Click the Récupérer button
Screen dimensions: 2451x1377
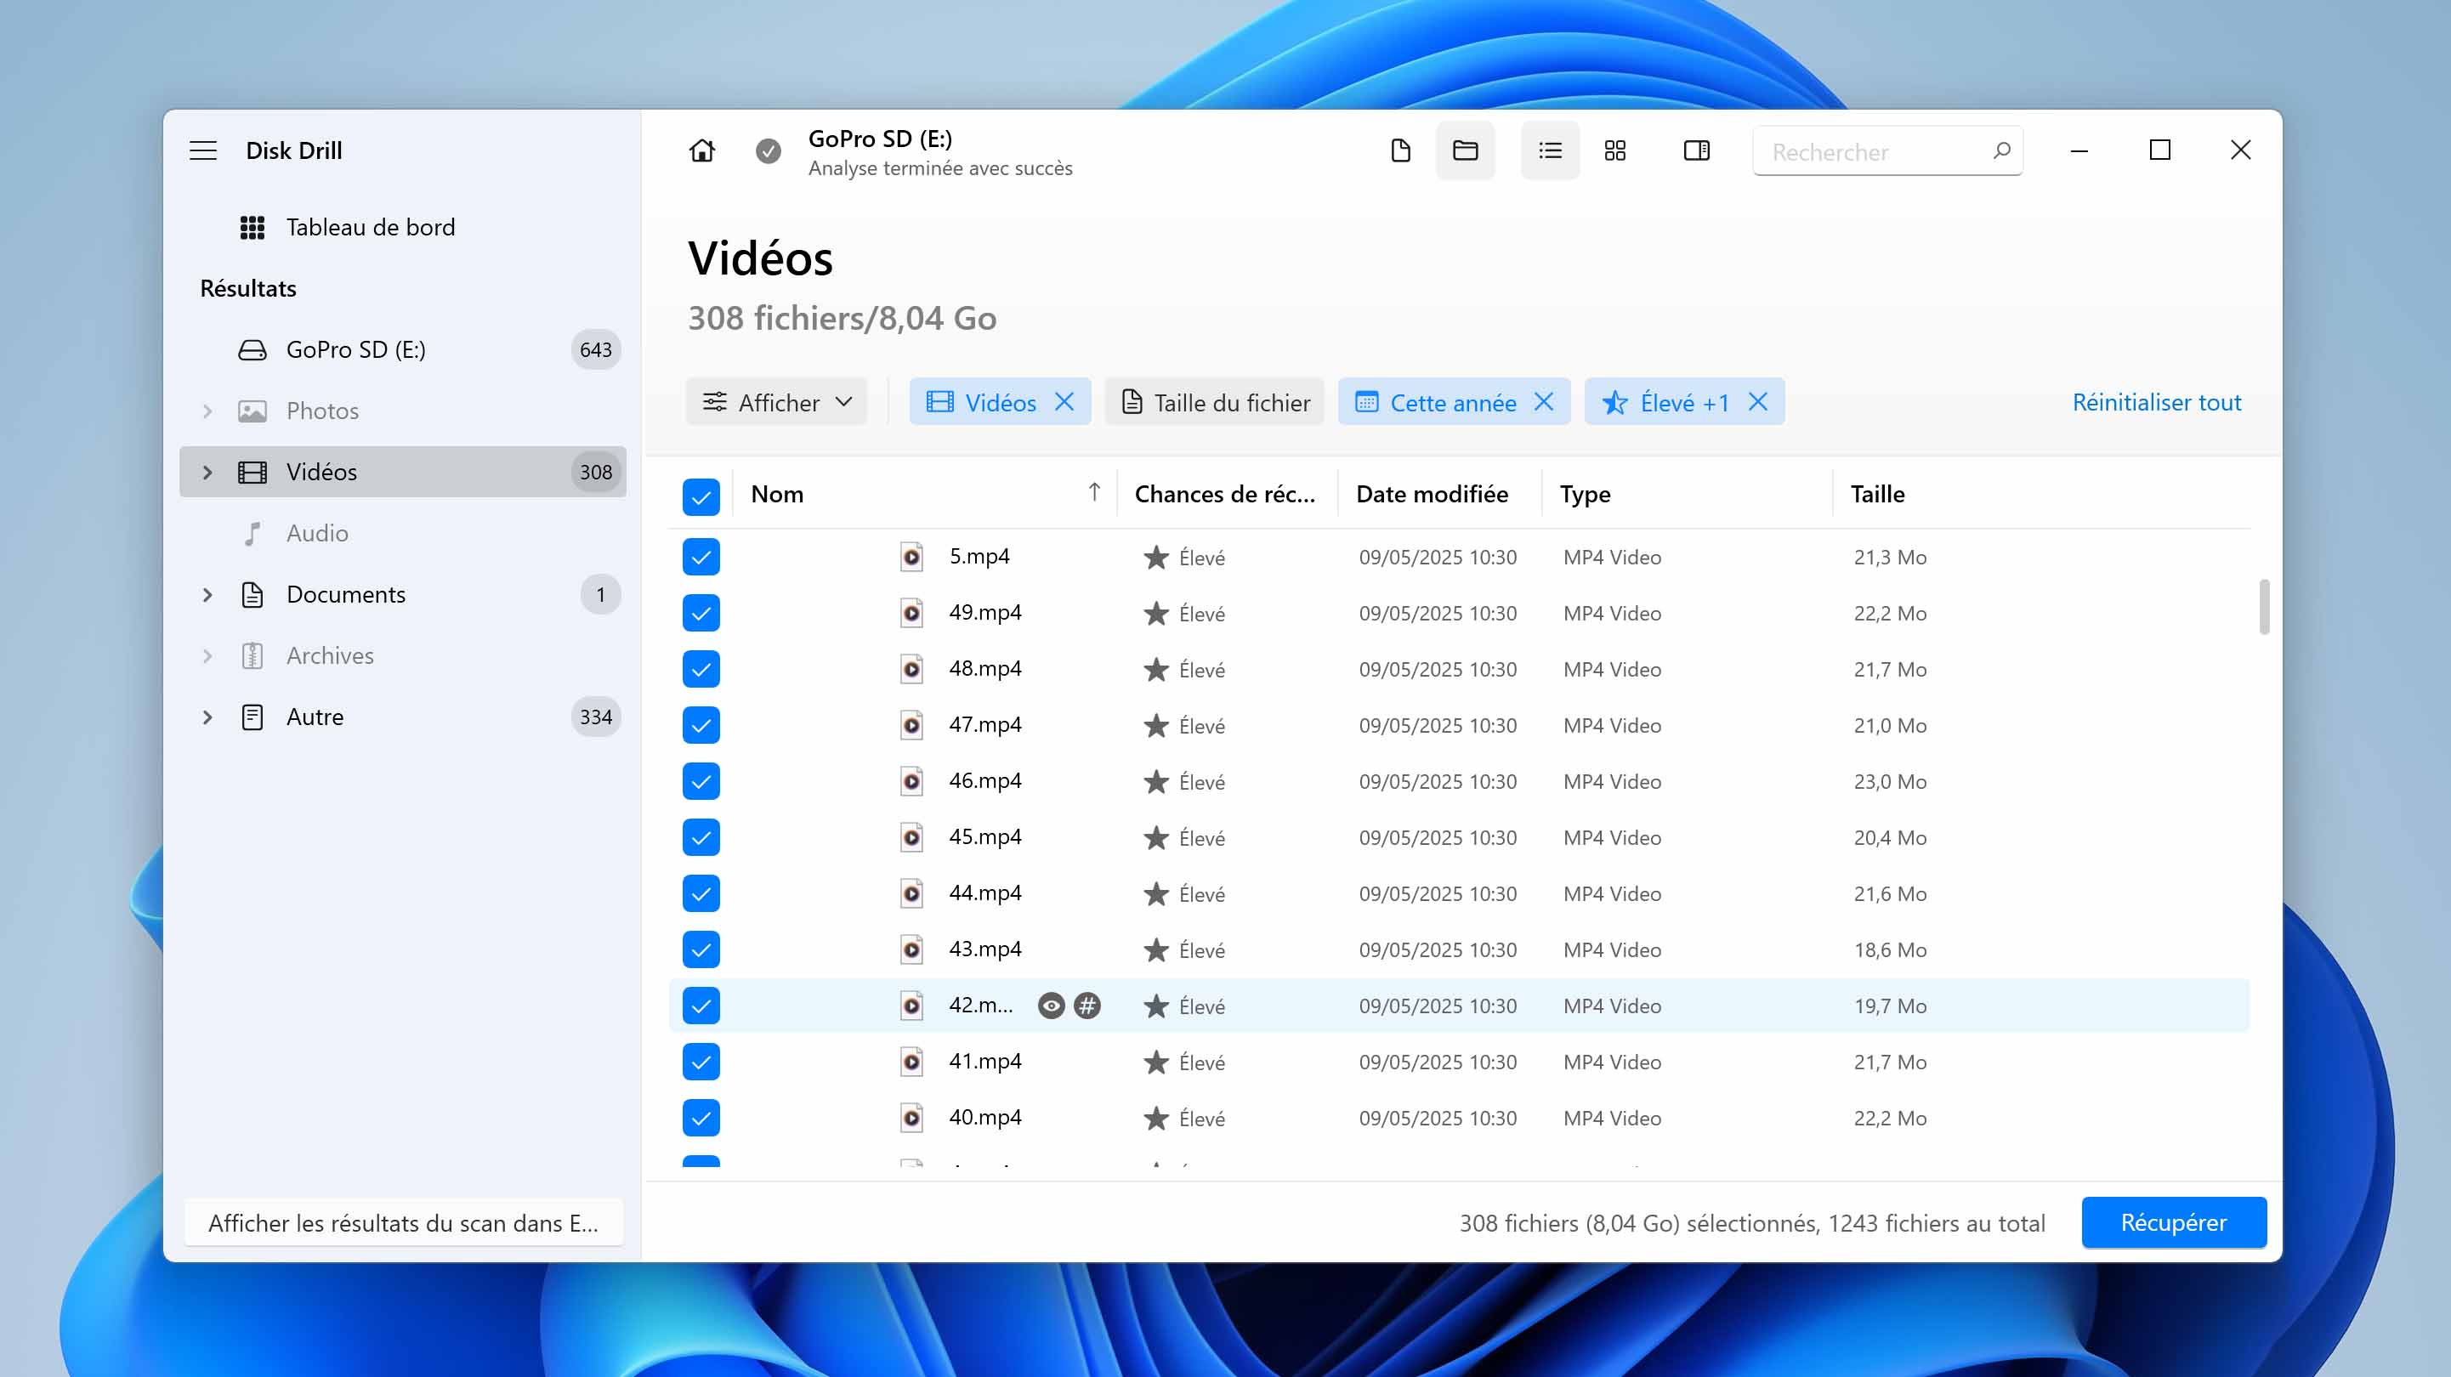[x=2174, y=1223]
